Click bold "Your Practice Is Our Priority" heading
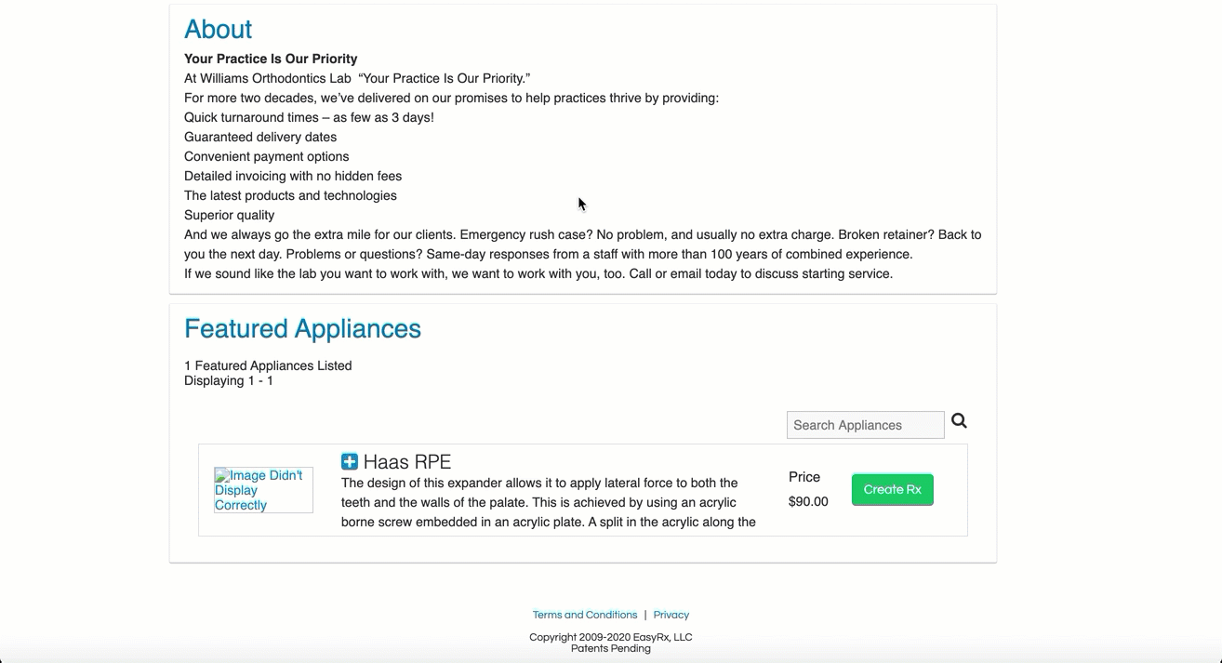Screen dimensions: 1222x663 click(x=271, y=59)
